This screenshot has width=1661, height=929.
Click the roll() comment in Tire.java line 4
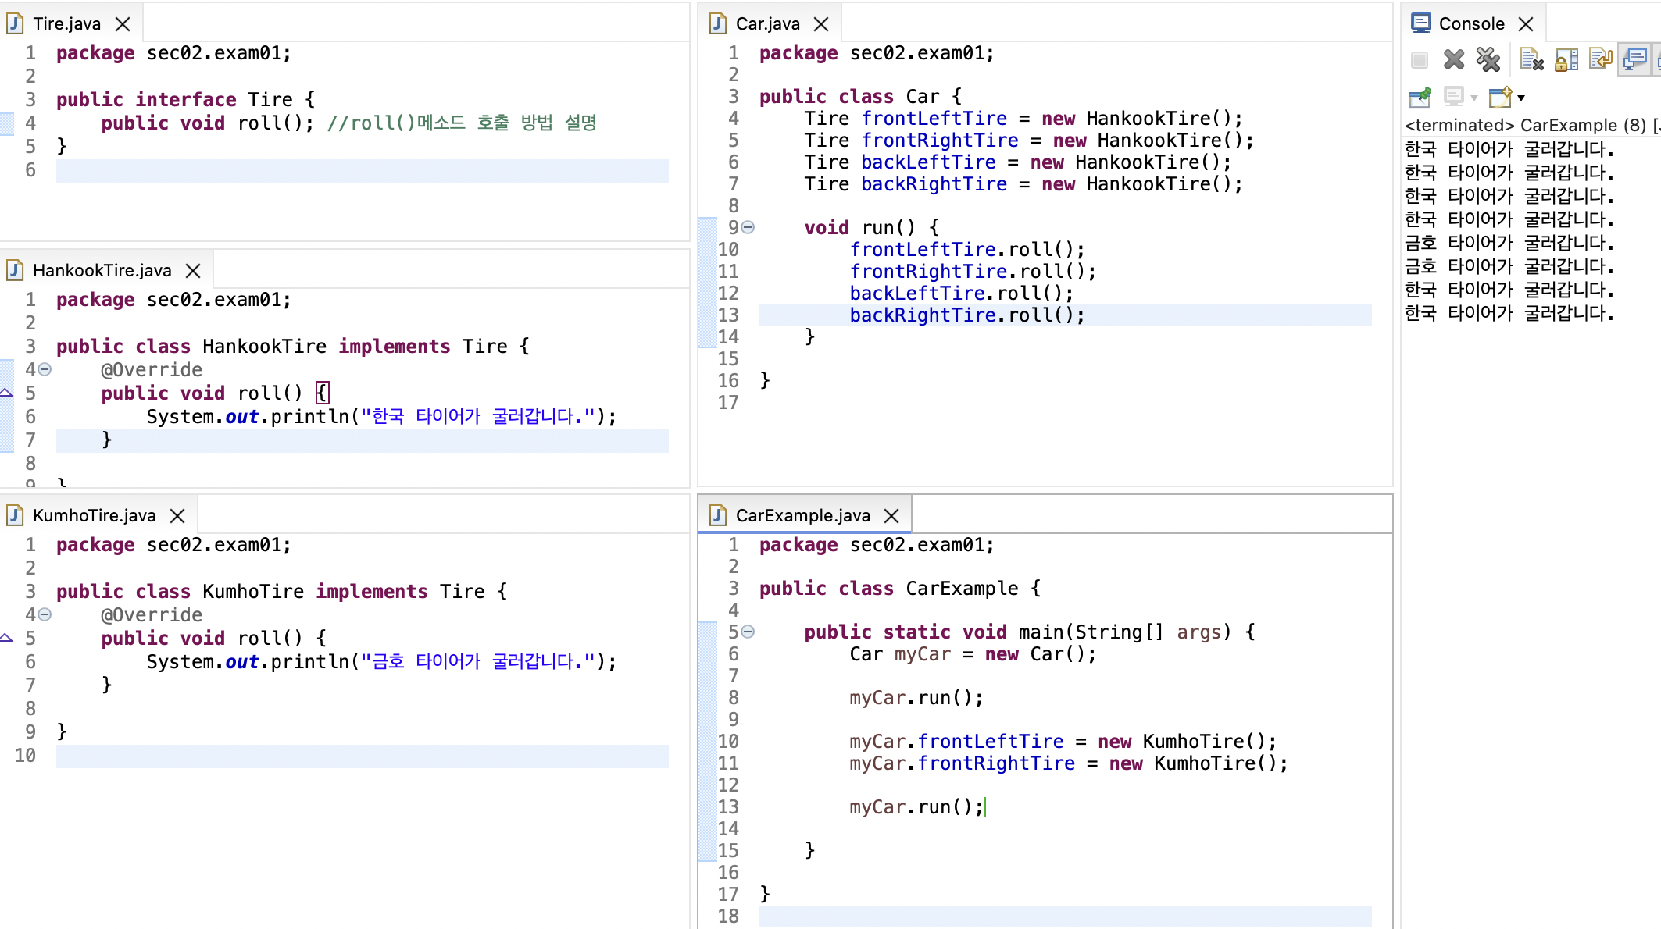(462, 123)
